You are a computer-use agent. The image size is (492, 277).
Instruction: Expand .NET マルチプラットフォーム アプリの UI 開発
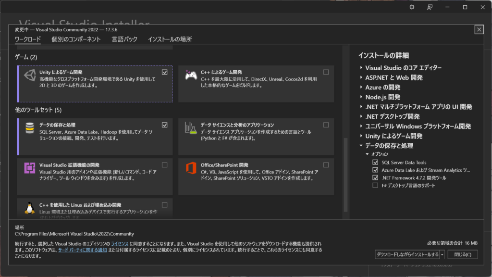click(x=361, y=107)
